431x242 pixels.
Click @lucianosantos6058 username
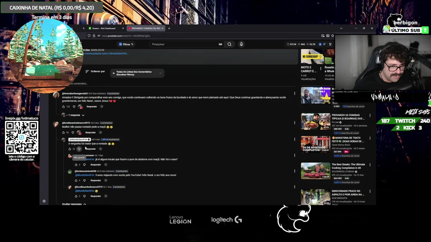[x=85, y=171]
